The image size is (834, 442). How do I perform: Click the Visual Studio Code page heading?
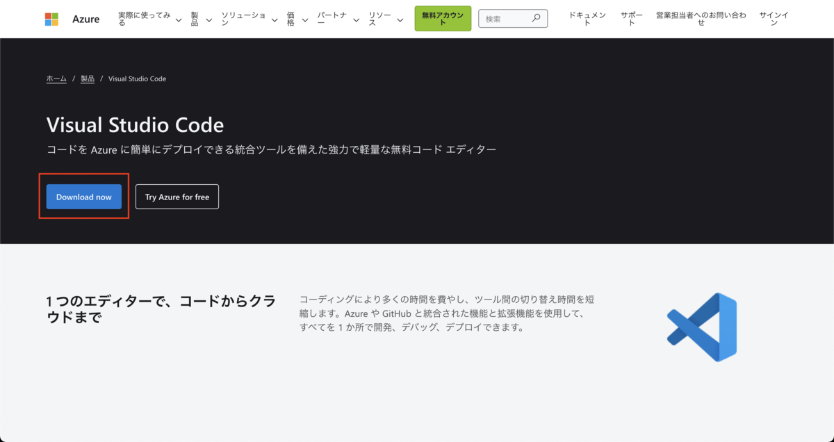tap(136, 125)
